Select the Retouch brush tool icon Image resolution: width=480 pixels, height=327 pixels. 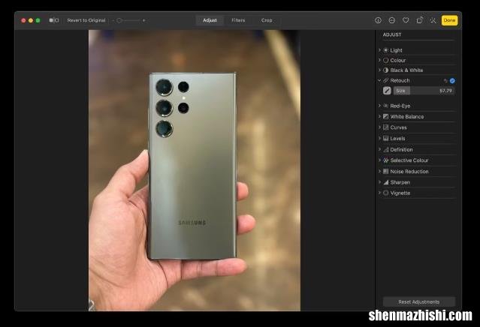click(387, 91)
